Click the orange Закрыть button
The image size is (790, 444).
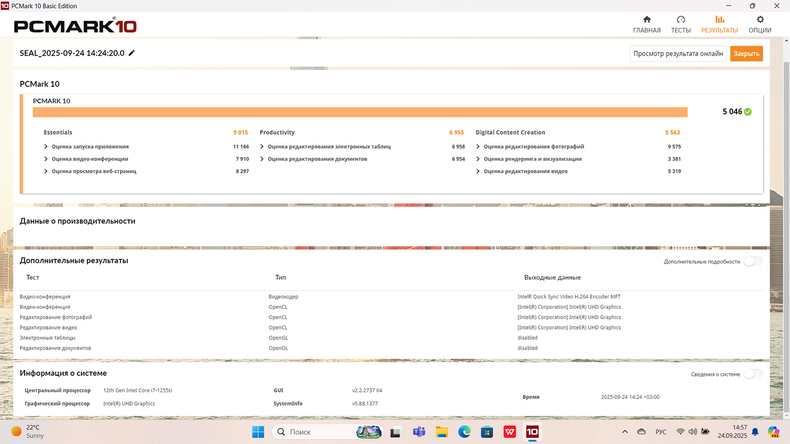point(746,54)
